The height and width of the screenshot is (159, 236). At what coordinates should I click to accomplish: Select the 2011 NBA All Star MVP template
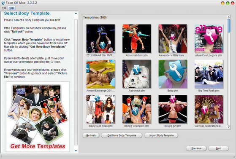[x=100, y=38]
